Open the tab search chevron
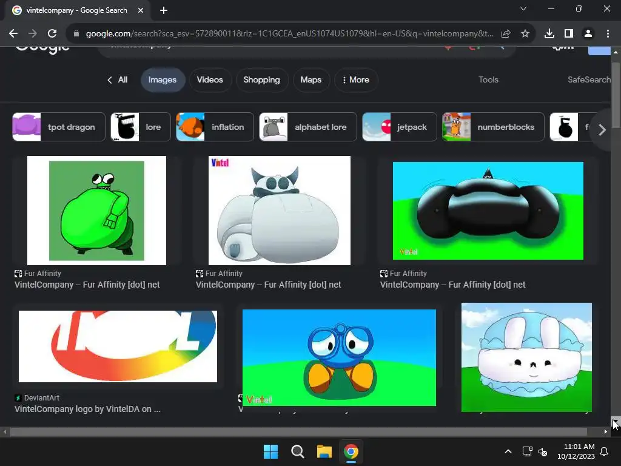This screenshot has height=466, width=621. point(523,8)
